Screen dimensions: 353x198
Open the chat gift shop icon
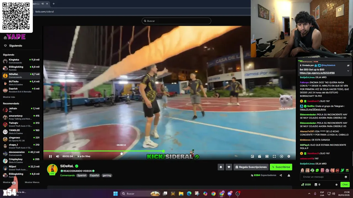click(x=316, y=185)
